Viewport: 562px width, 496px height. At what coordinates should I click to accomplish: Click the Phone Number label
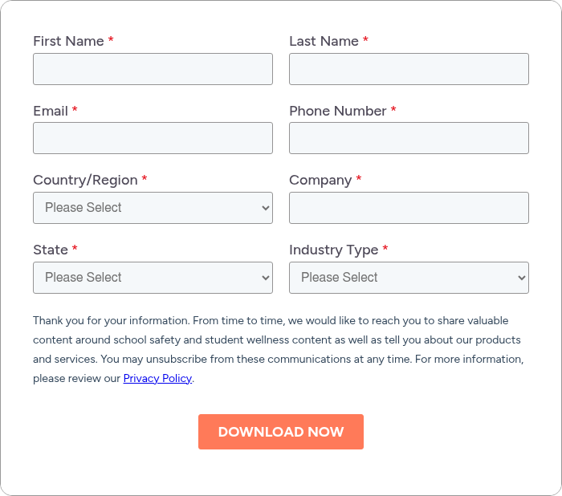[x=337, y=111]
